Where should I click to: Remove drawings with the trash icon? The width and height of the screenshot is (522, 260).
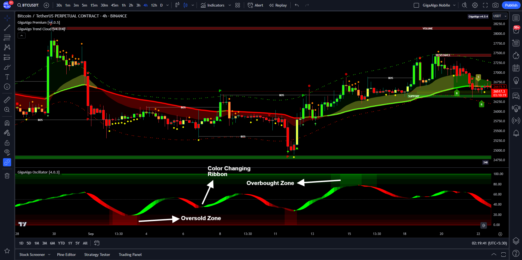click(7, 176)
